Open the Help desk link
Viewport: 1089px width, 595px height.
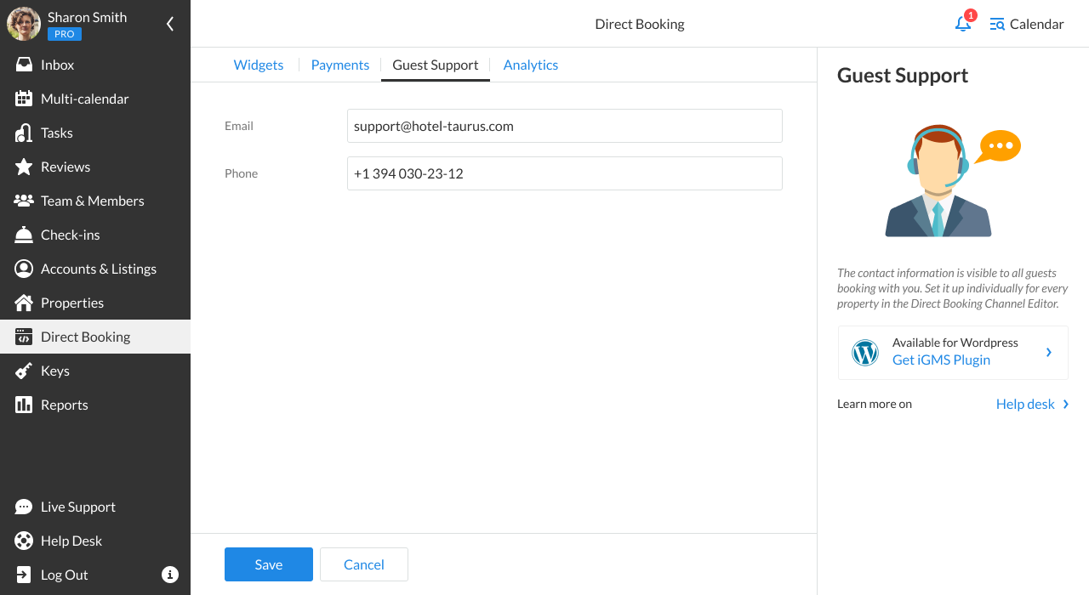[1025, 405]
